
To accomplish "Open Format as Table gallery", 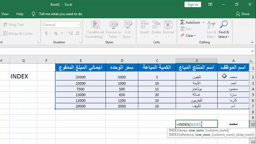I will coord(114,30).
